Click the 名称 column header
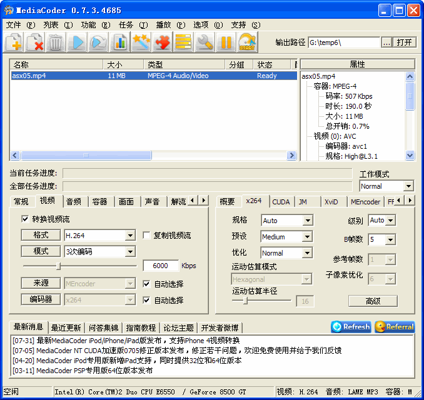Viewport: 424px width, 400px height. tap(56, 64)
